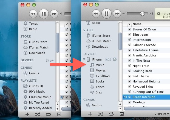Select the Looking Back song row

tap(146, 71)
